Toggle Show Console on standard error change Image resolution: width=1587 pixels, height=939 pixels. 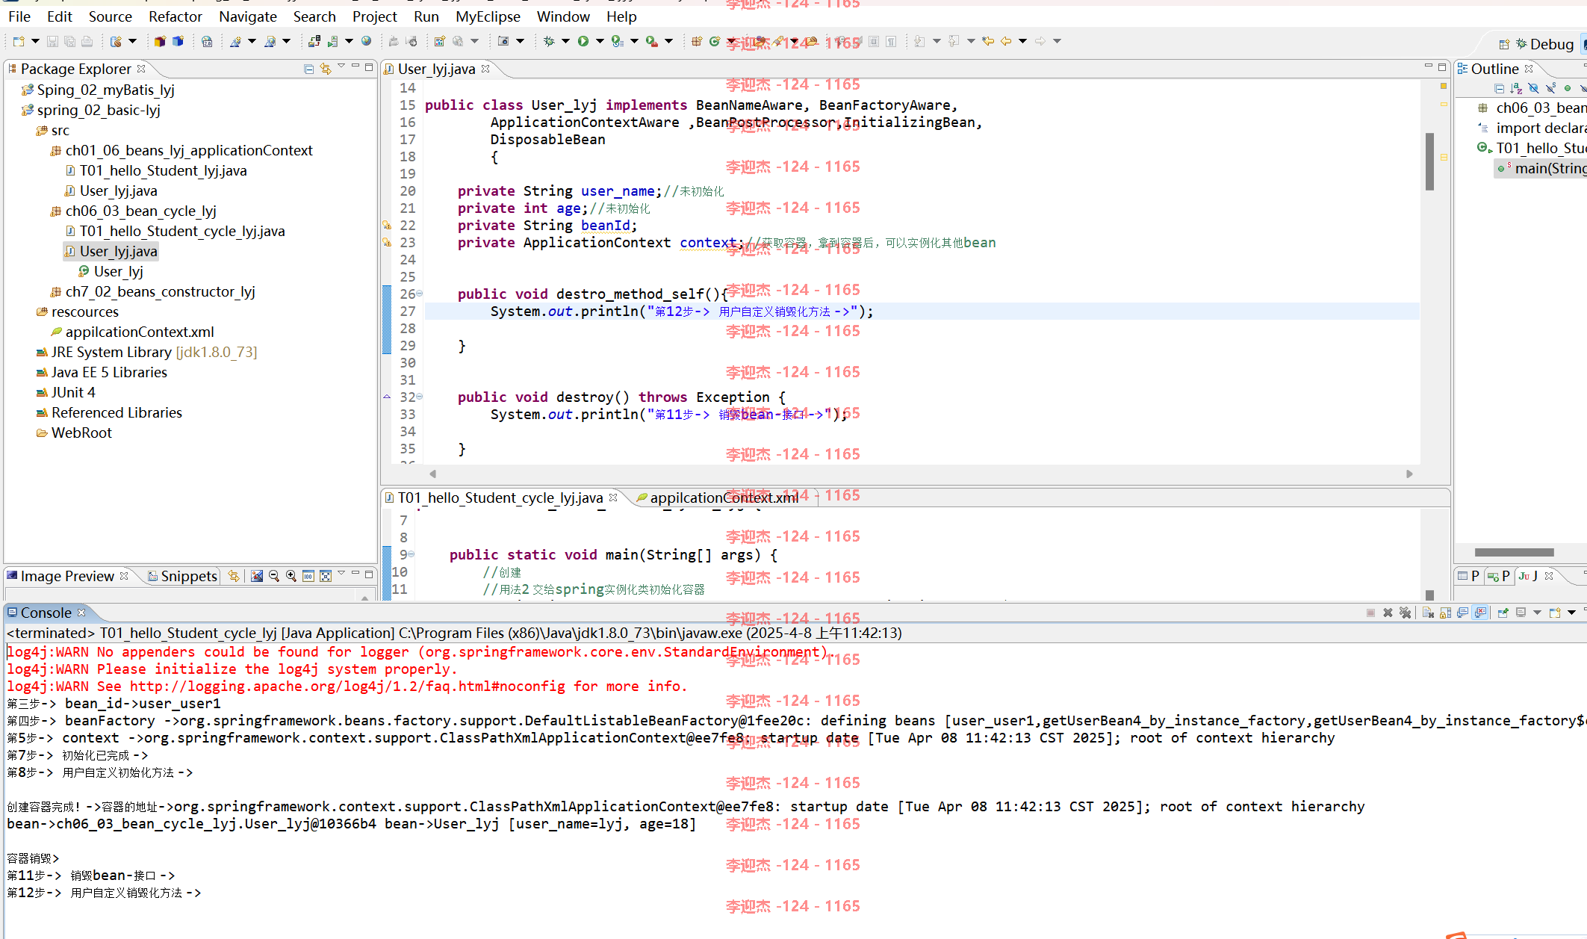[1480, 613]
